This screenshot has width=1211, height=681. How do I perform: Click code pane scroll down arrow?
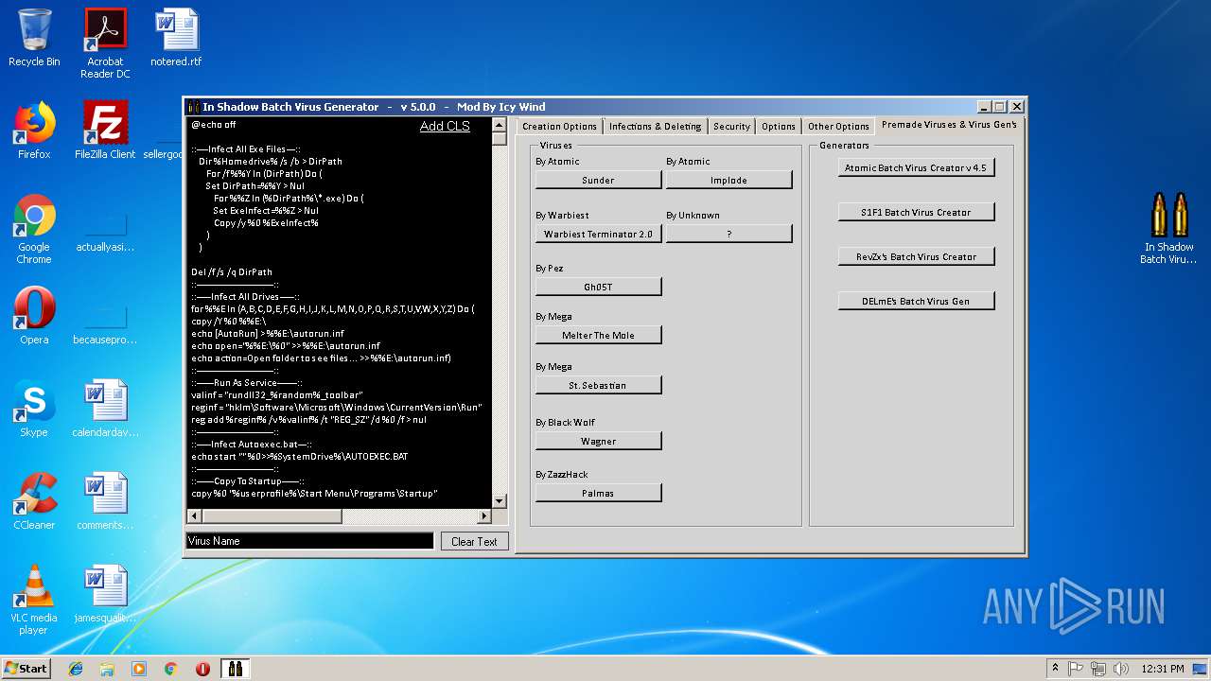pyautogui.click(x=500, y=501)
